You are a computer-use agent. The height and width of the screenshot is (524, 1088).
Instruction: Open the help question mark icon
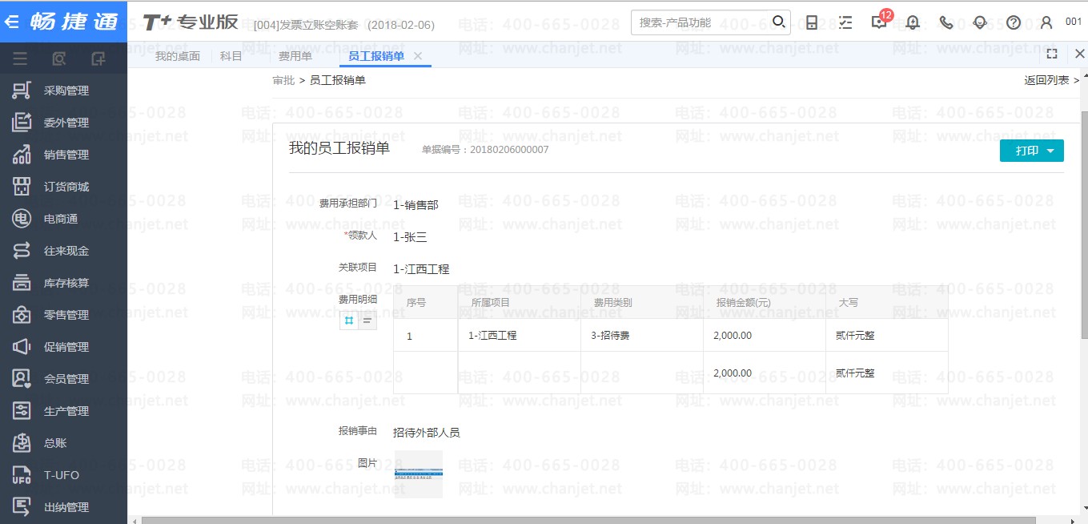[x=1014, y=22]
